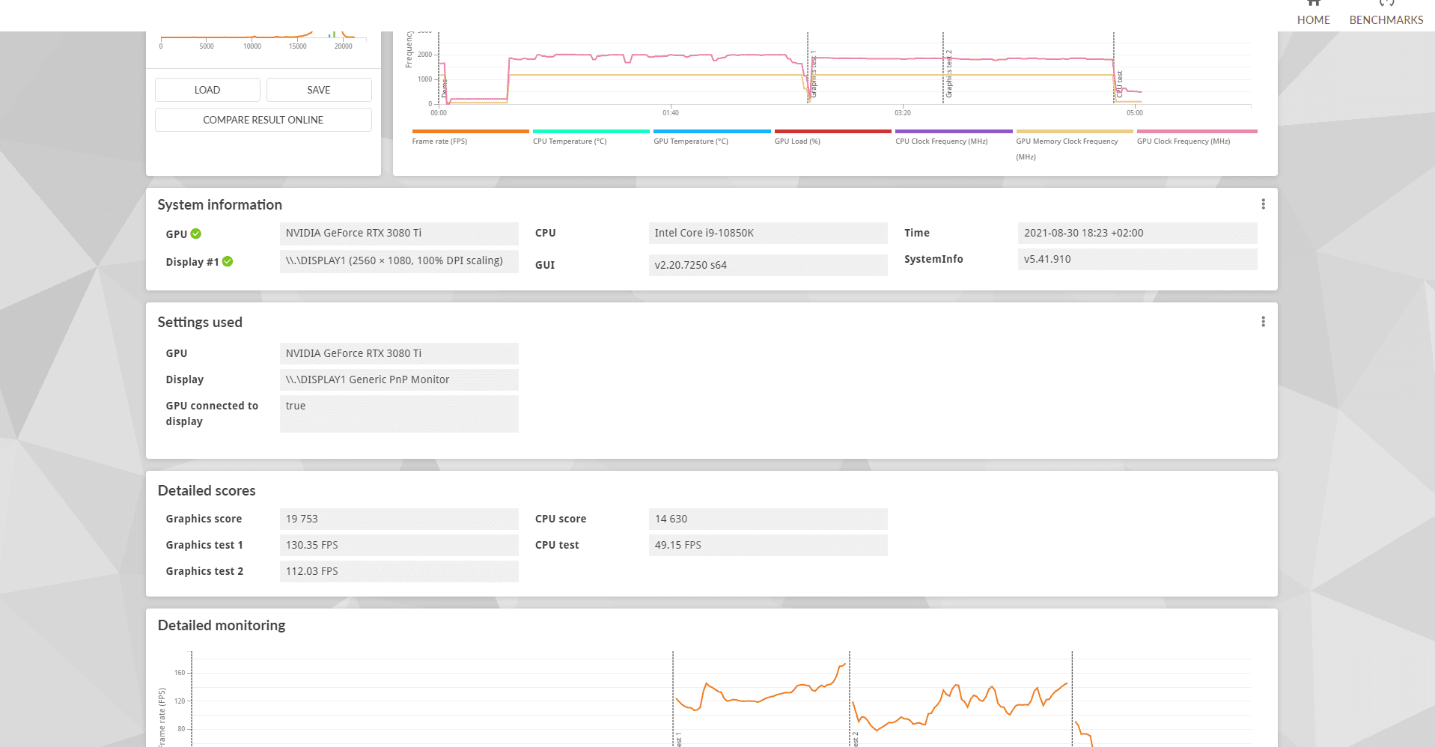The height and width of the screenshot is (747, 1435).
Task: Select the DISPLAY1 2560 × 1080 value
Action: click(x=399, y=261)
